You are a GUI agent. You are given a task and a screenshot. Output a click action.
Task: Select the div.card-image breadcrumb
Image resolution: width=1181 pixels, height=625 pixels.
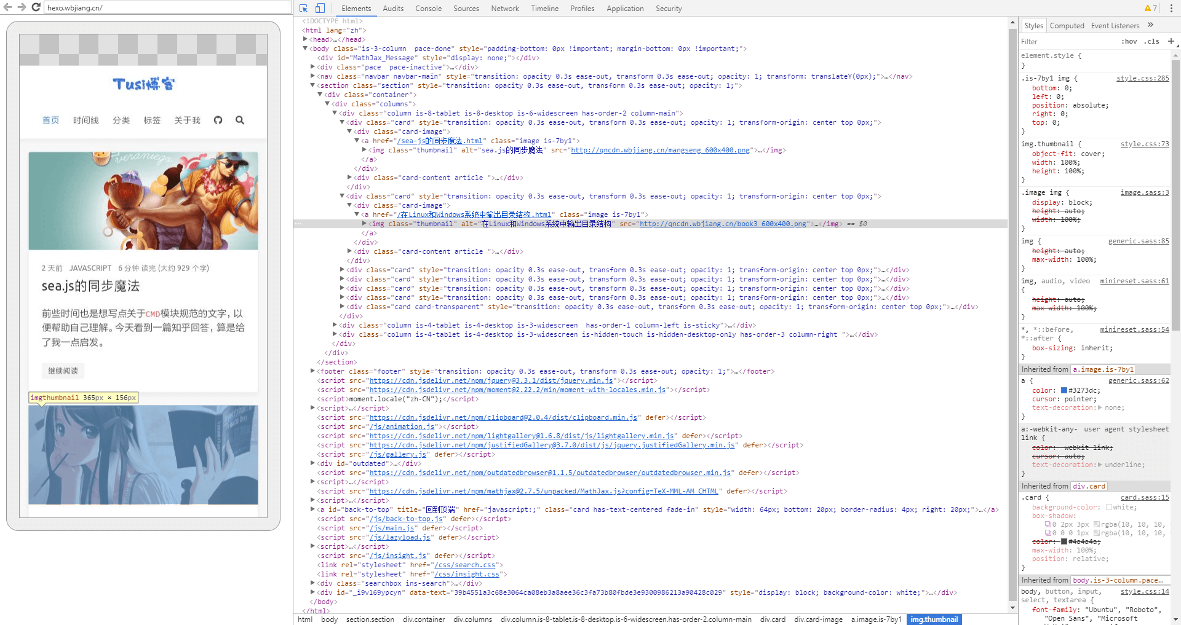click(818, 619)
